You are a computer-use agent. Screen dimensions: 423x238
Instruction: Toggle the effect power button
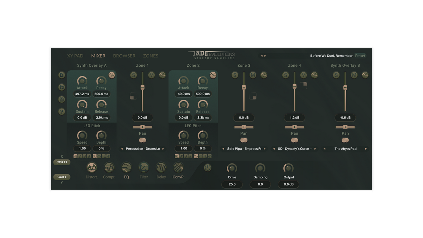click(208, 167)
